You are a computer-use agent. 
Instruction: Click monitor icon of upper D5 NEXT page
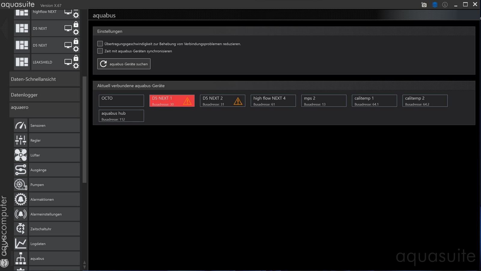pyautogui.click(x=68, y=28)
